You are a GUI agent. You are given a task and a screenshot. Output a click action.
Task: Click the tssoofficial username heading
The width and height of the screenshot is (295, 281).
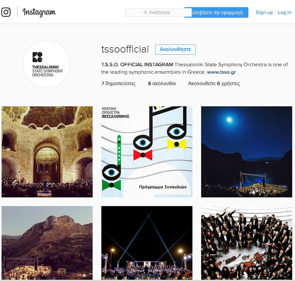(x=125, y=49)
